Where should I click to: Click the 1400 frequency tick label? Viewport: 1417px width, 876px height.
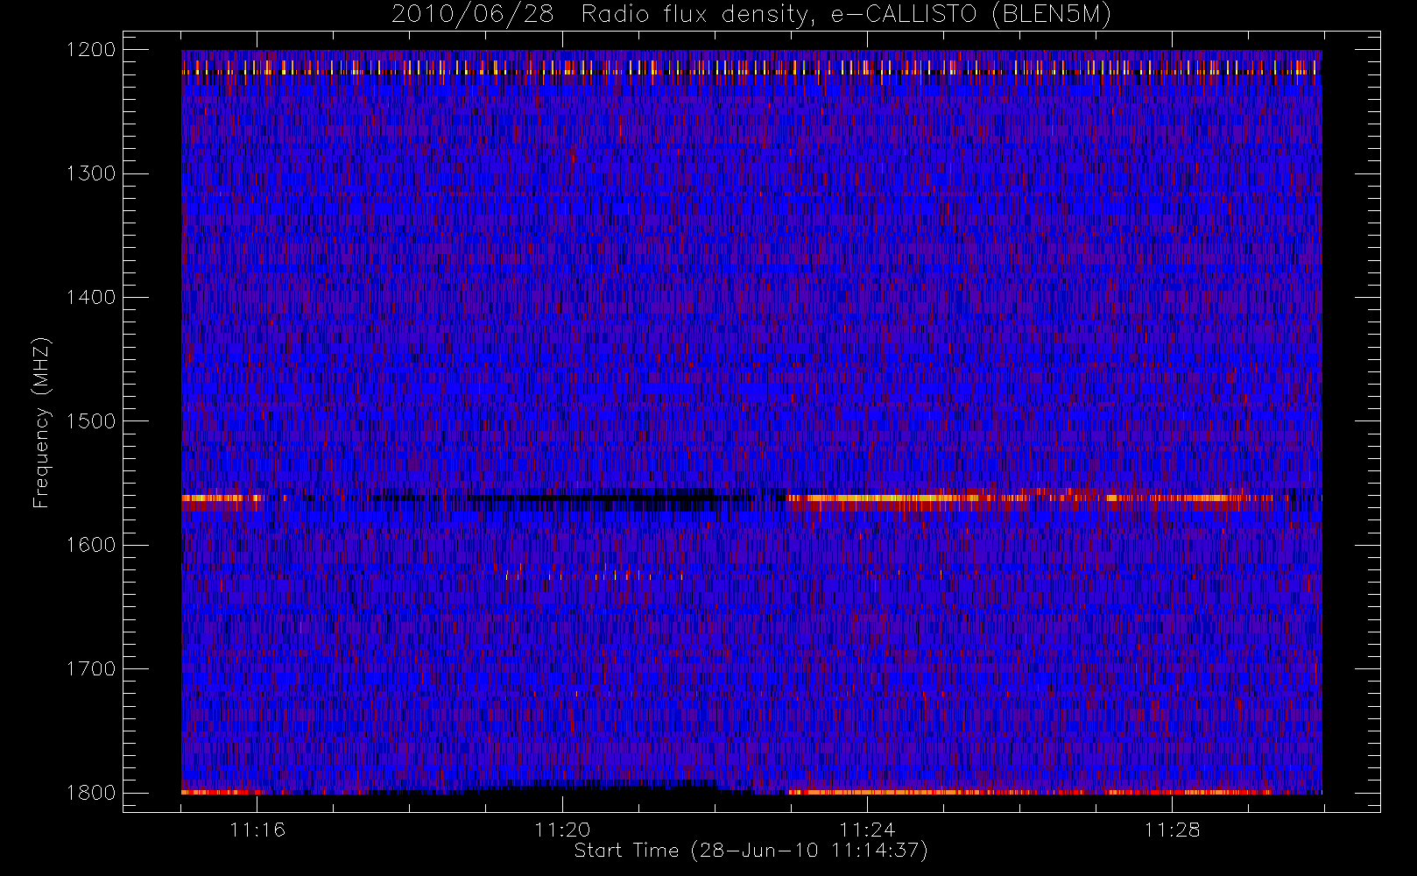click(91, 297)
